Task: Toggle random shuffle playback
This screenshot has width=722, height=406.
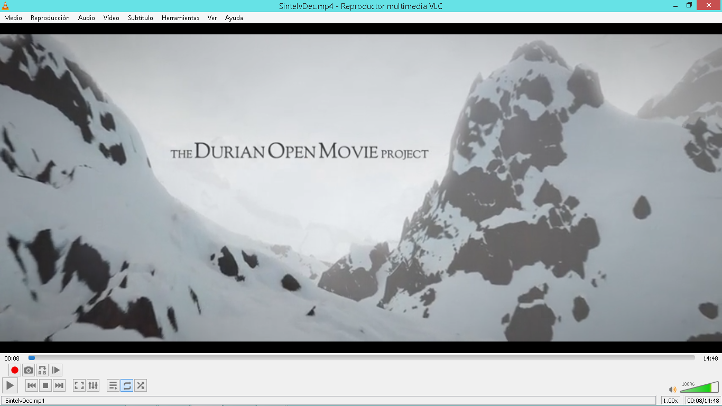Action: pos(141,386)
